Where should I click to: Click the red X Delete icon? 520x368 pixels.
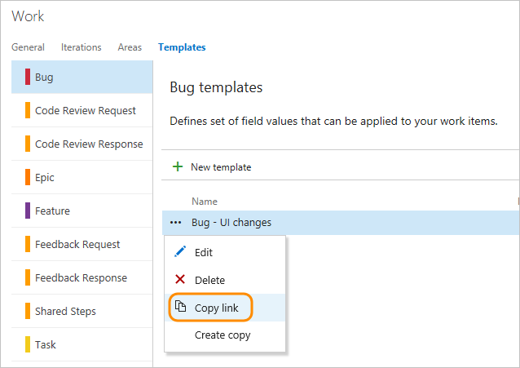click(180, 279)
